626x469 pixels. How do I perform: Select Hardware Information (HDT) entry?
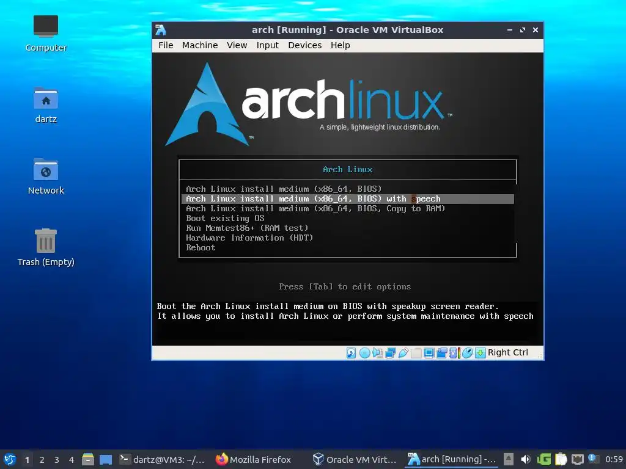click(x=348, y=238)
